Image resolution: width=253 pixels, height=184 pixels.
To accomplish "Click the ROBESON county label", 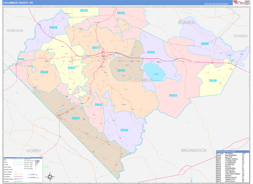I will tap(14, 31).
